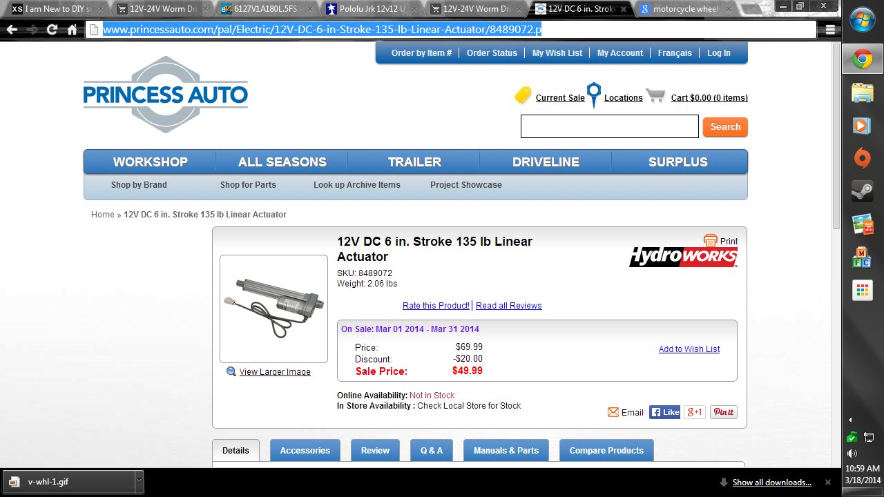
Task: Click the yellow price tag sale icon
Action: point(523,95)
